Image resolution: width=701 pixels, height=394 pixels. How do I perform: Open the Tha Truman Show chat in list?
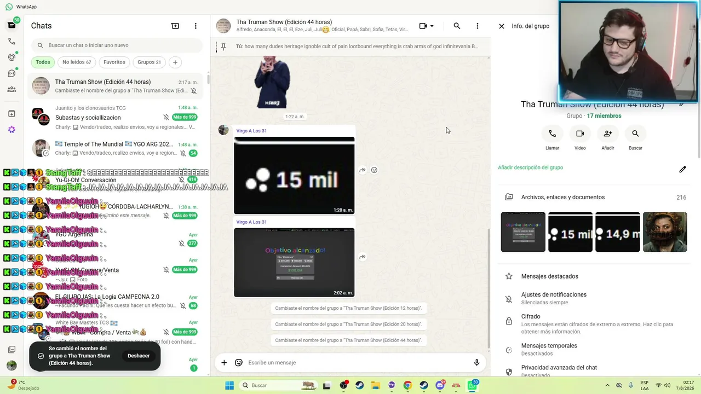coord(116,86)
